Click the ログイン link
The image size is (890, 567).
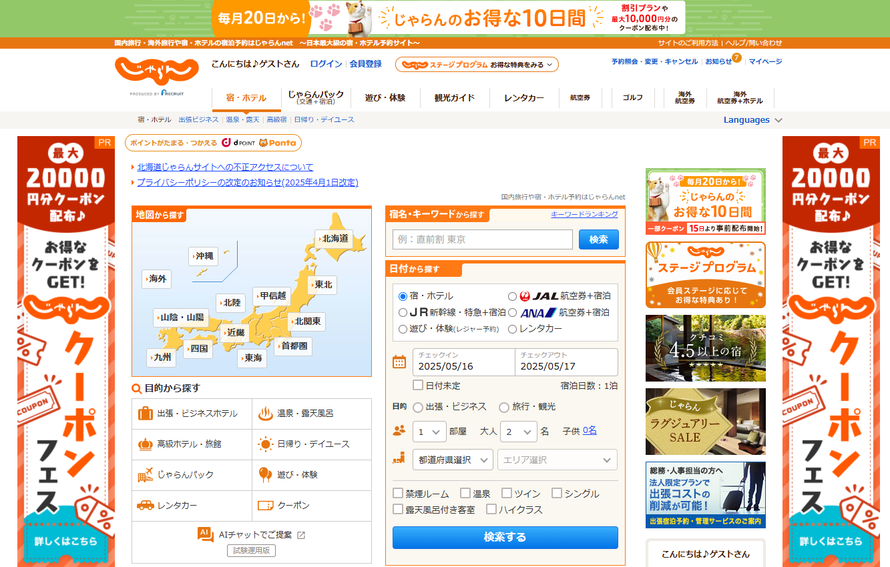point(326,64)
